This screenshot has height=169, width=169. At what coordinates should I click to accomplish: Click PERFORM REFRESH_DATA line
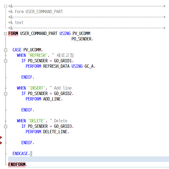(x=60, y=66)
